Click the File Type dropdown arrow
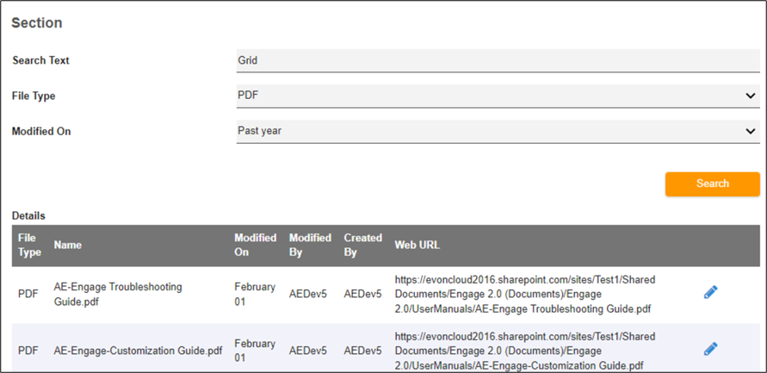 point(751,96)
